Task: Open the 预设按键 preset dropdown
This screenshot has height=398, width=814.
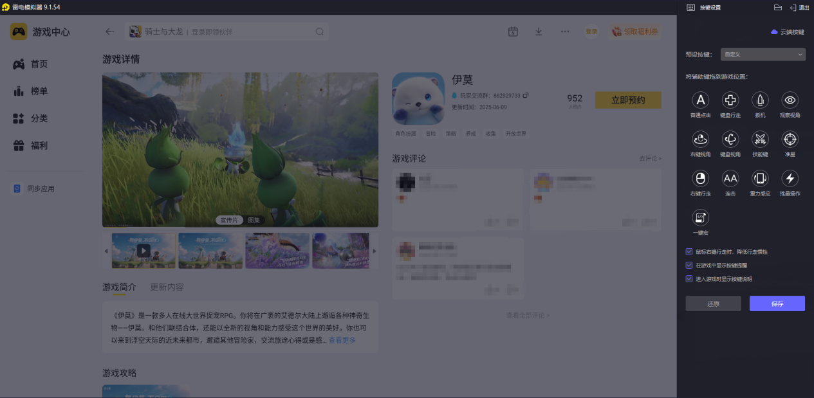Action: click(763, 54)
